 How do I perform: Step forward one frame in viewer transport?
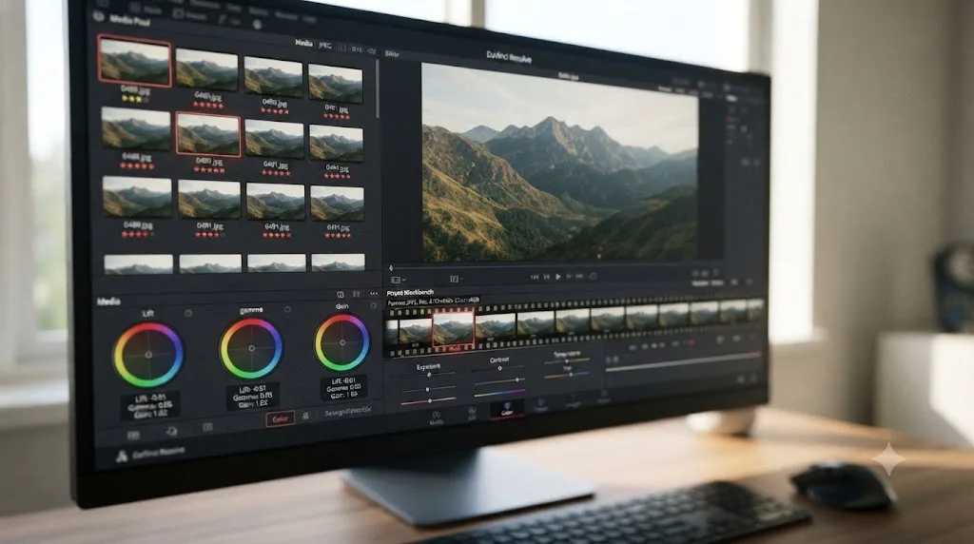[569, 277]
